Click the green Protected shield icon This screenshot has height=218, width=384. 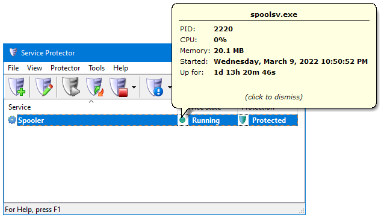click(243, 120)
